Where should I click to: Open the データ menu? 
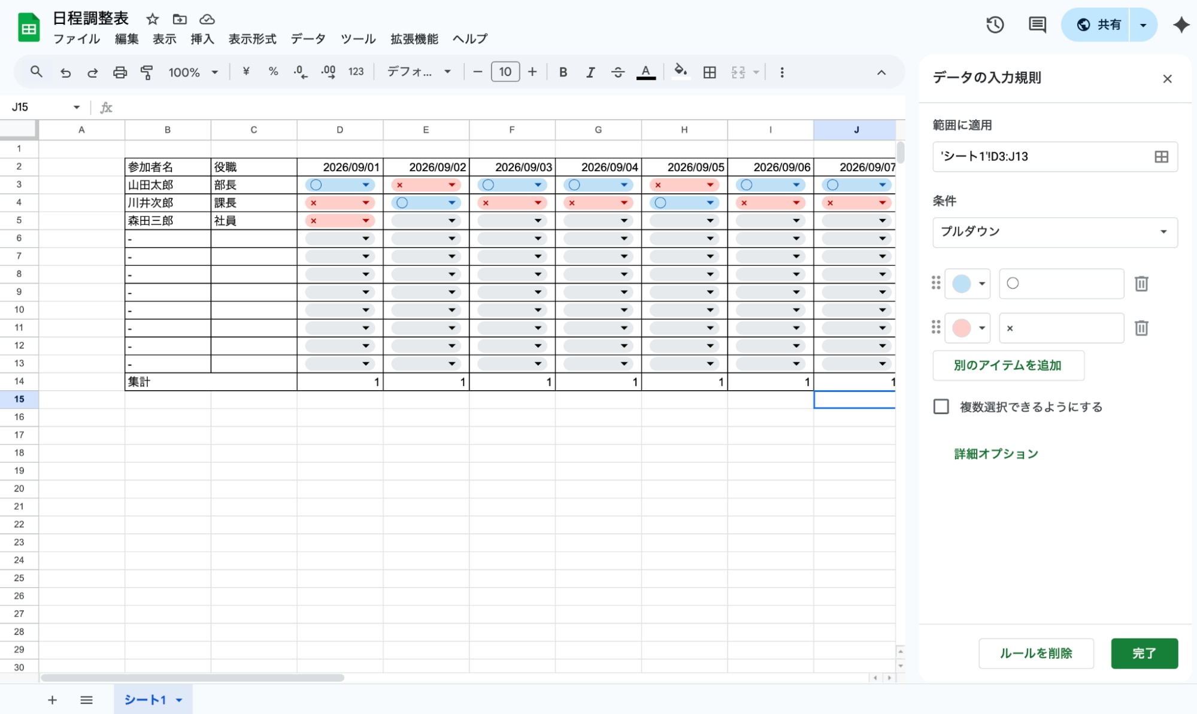coord(308,39)
